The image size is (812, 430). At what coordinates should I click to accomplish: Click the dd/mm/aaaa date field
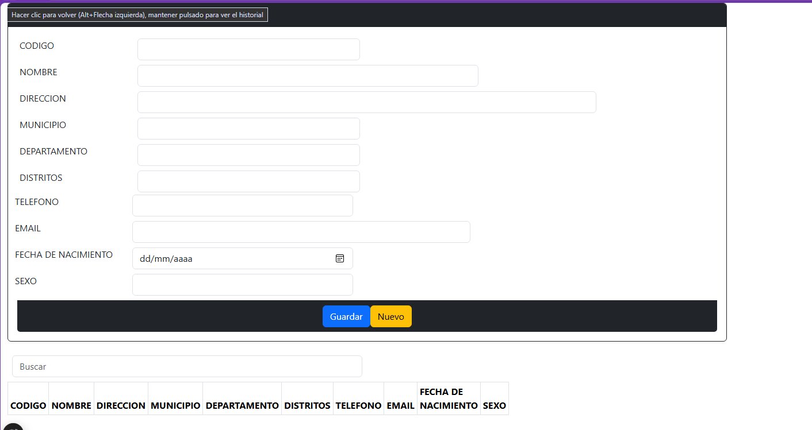[x=243, y=258]
